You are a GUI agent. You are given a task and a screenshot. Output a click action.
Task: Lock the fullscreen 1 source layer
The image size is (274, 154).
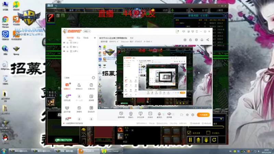pos(67,51)
